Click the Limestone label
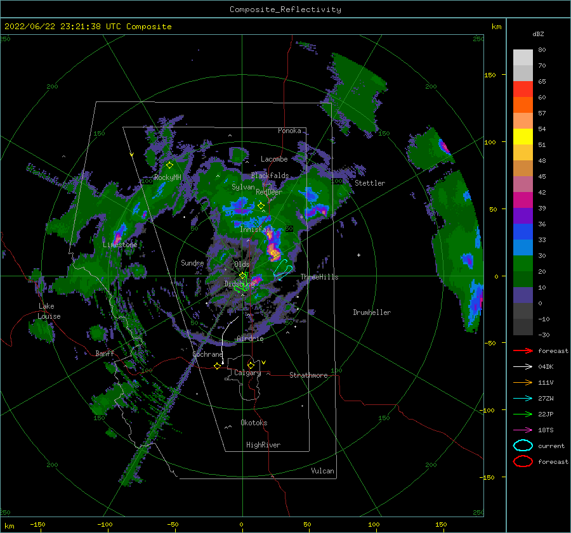 pos(120,245)
